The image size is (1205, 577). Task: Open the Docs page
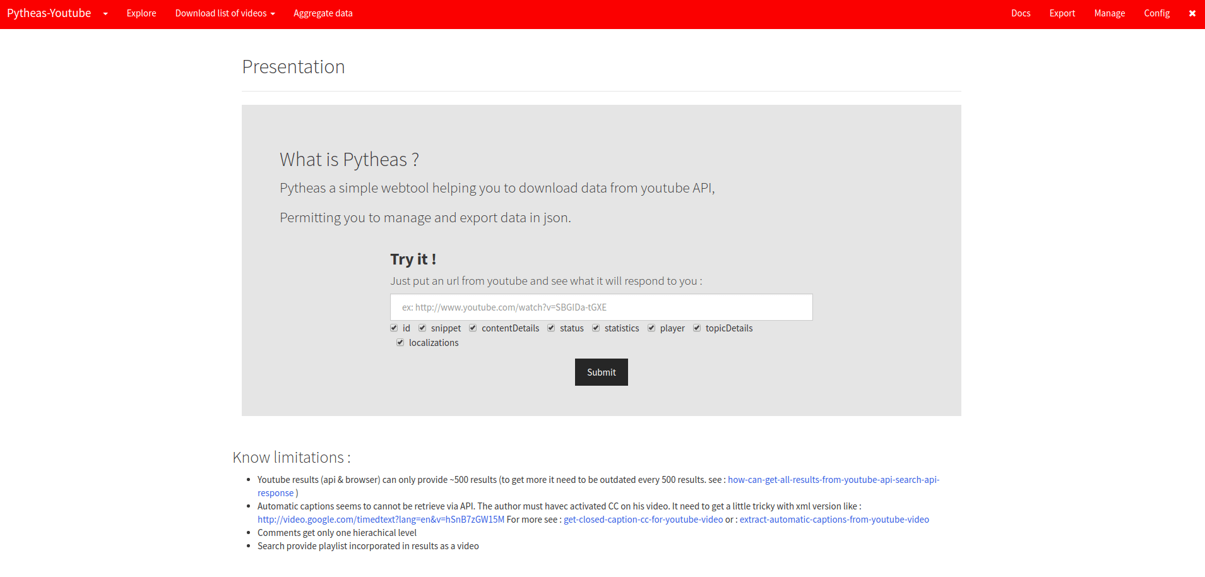[1021, 13]
